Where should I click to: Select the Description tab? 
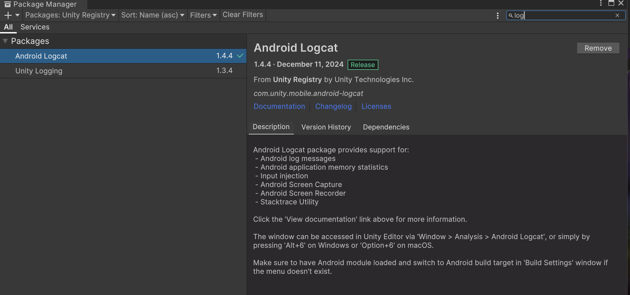pos(271,127)
